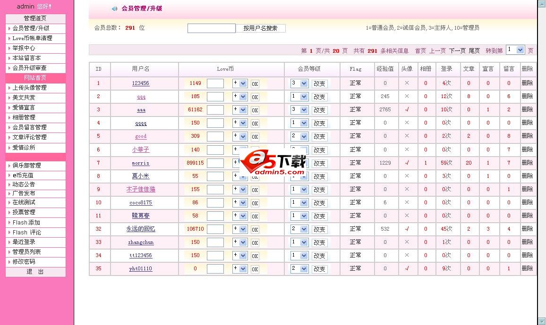Click OK for user 123456 Love币
Screen dimensions: 546x325
[255, 84]
